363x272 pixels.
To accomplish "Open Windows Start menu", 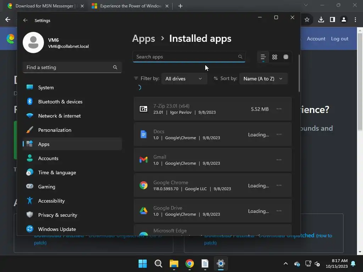I will (143, 263).
